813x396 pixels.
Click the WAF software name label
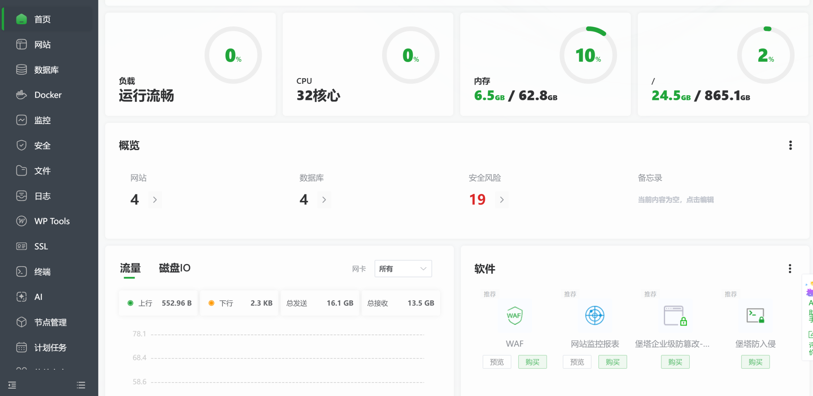click(514, 344)
